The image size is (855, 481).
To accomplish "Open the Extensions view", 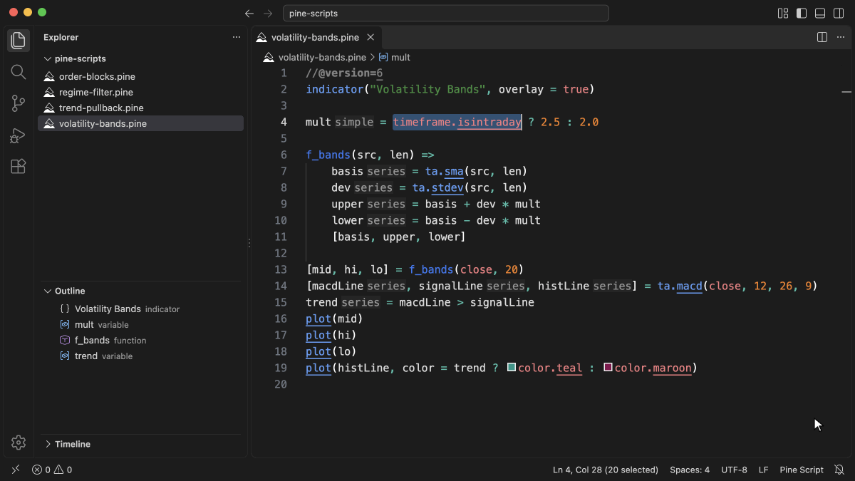I will [x=19, y=166].
